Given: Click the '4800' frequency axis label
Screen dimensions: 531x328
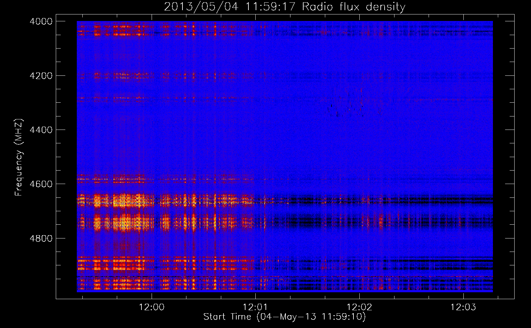Looking at the screenshot, I should pyautogui.click(x=41, y=238).
